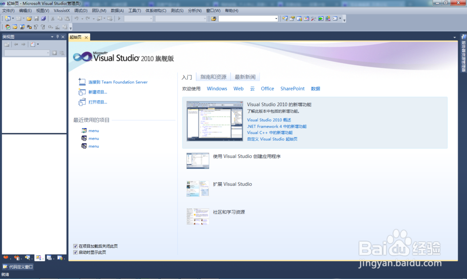Select the Save All toolbar icon
The image size is (467, 279).
tap(44, 19)
